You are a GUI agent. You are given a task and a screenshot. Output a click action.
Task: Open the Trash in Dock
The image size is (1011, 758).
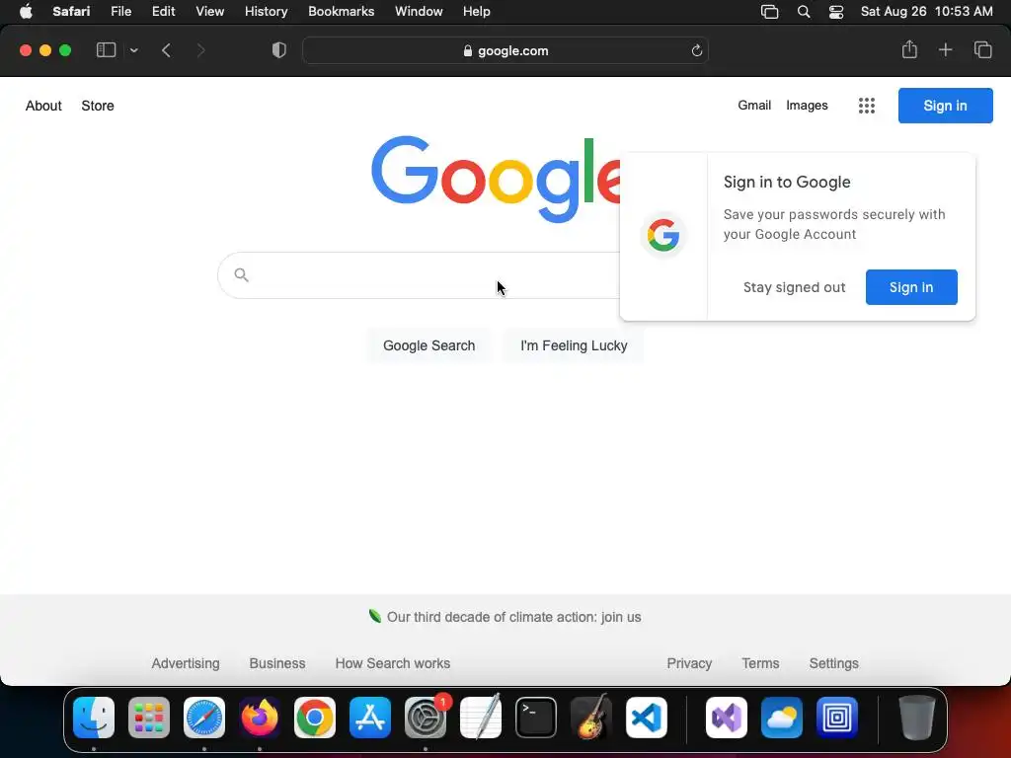click(x=916, y=718)
